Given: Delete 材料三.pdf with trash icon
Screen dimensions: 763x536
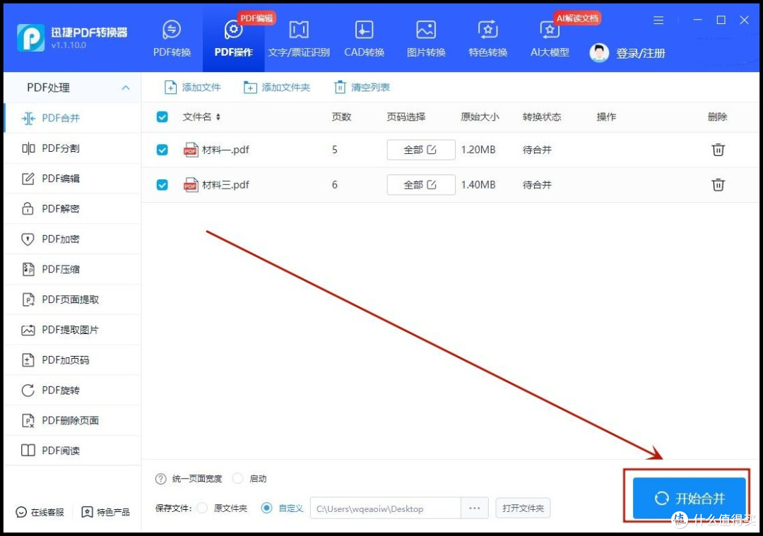Looking at the screenshot, I should (x=718, y=185).
